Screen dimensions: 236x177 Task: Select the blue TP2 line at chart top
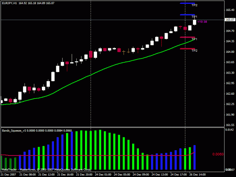point(187,3)
